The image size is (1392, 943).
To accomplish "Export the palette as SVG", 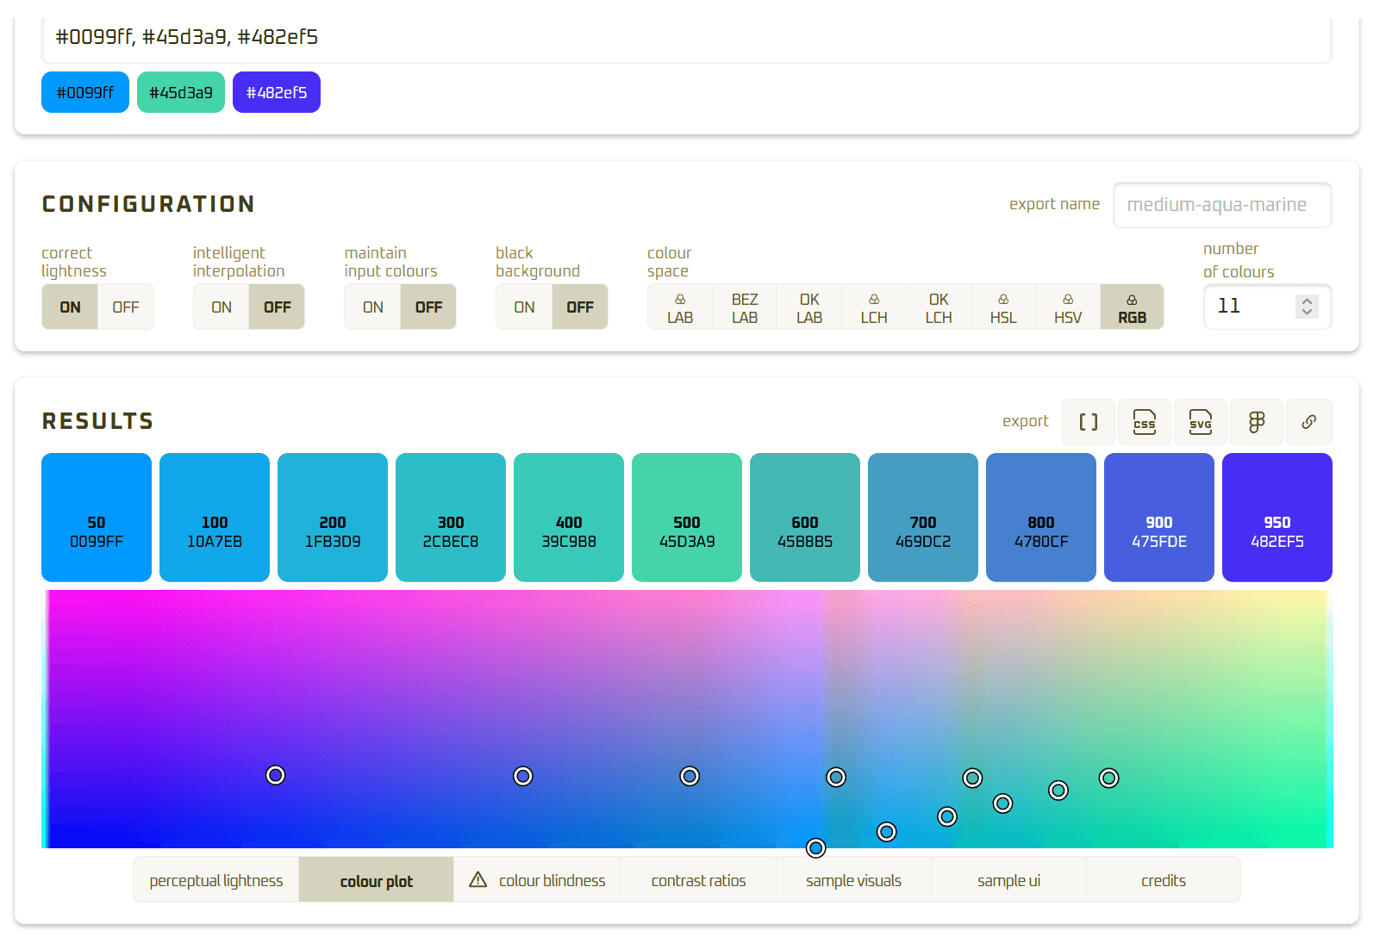I will click(x=1200, y=422).
